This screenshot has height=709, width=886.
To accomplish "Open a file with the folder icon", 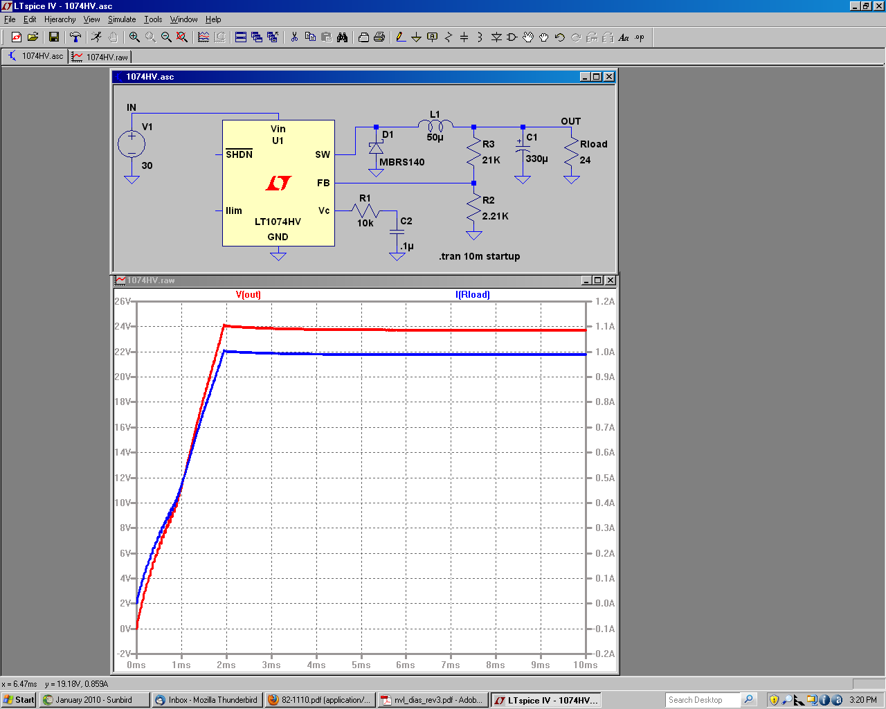I will (33, 37).
